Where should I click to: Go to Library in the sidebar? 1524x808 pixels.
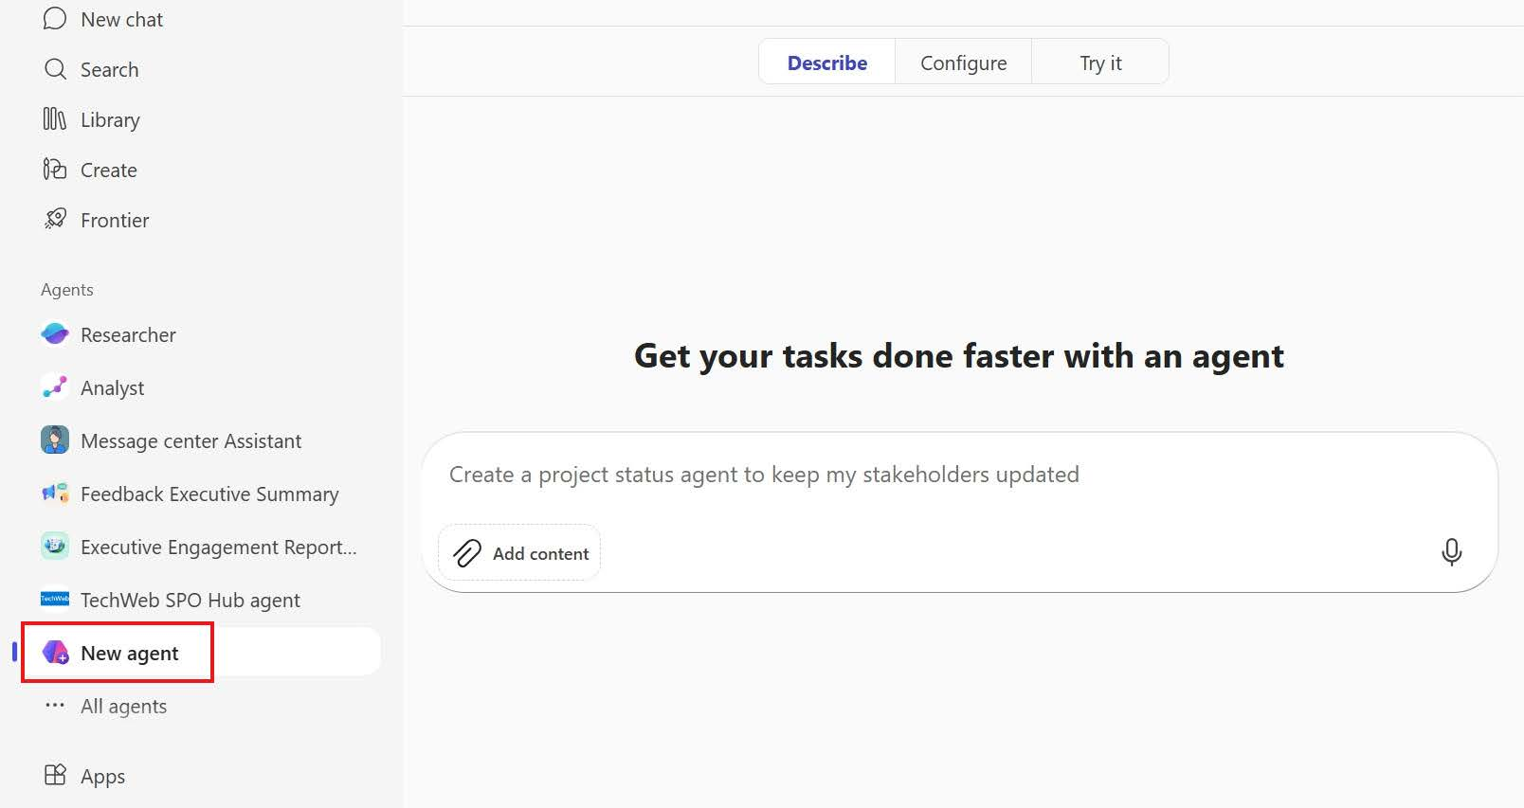[110, 120]
